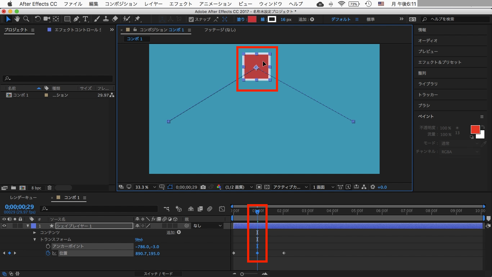The width and height of the screenshot is (492, 277).
Task: Select the Zoom magnifier tool
Action: point(26,19)
